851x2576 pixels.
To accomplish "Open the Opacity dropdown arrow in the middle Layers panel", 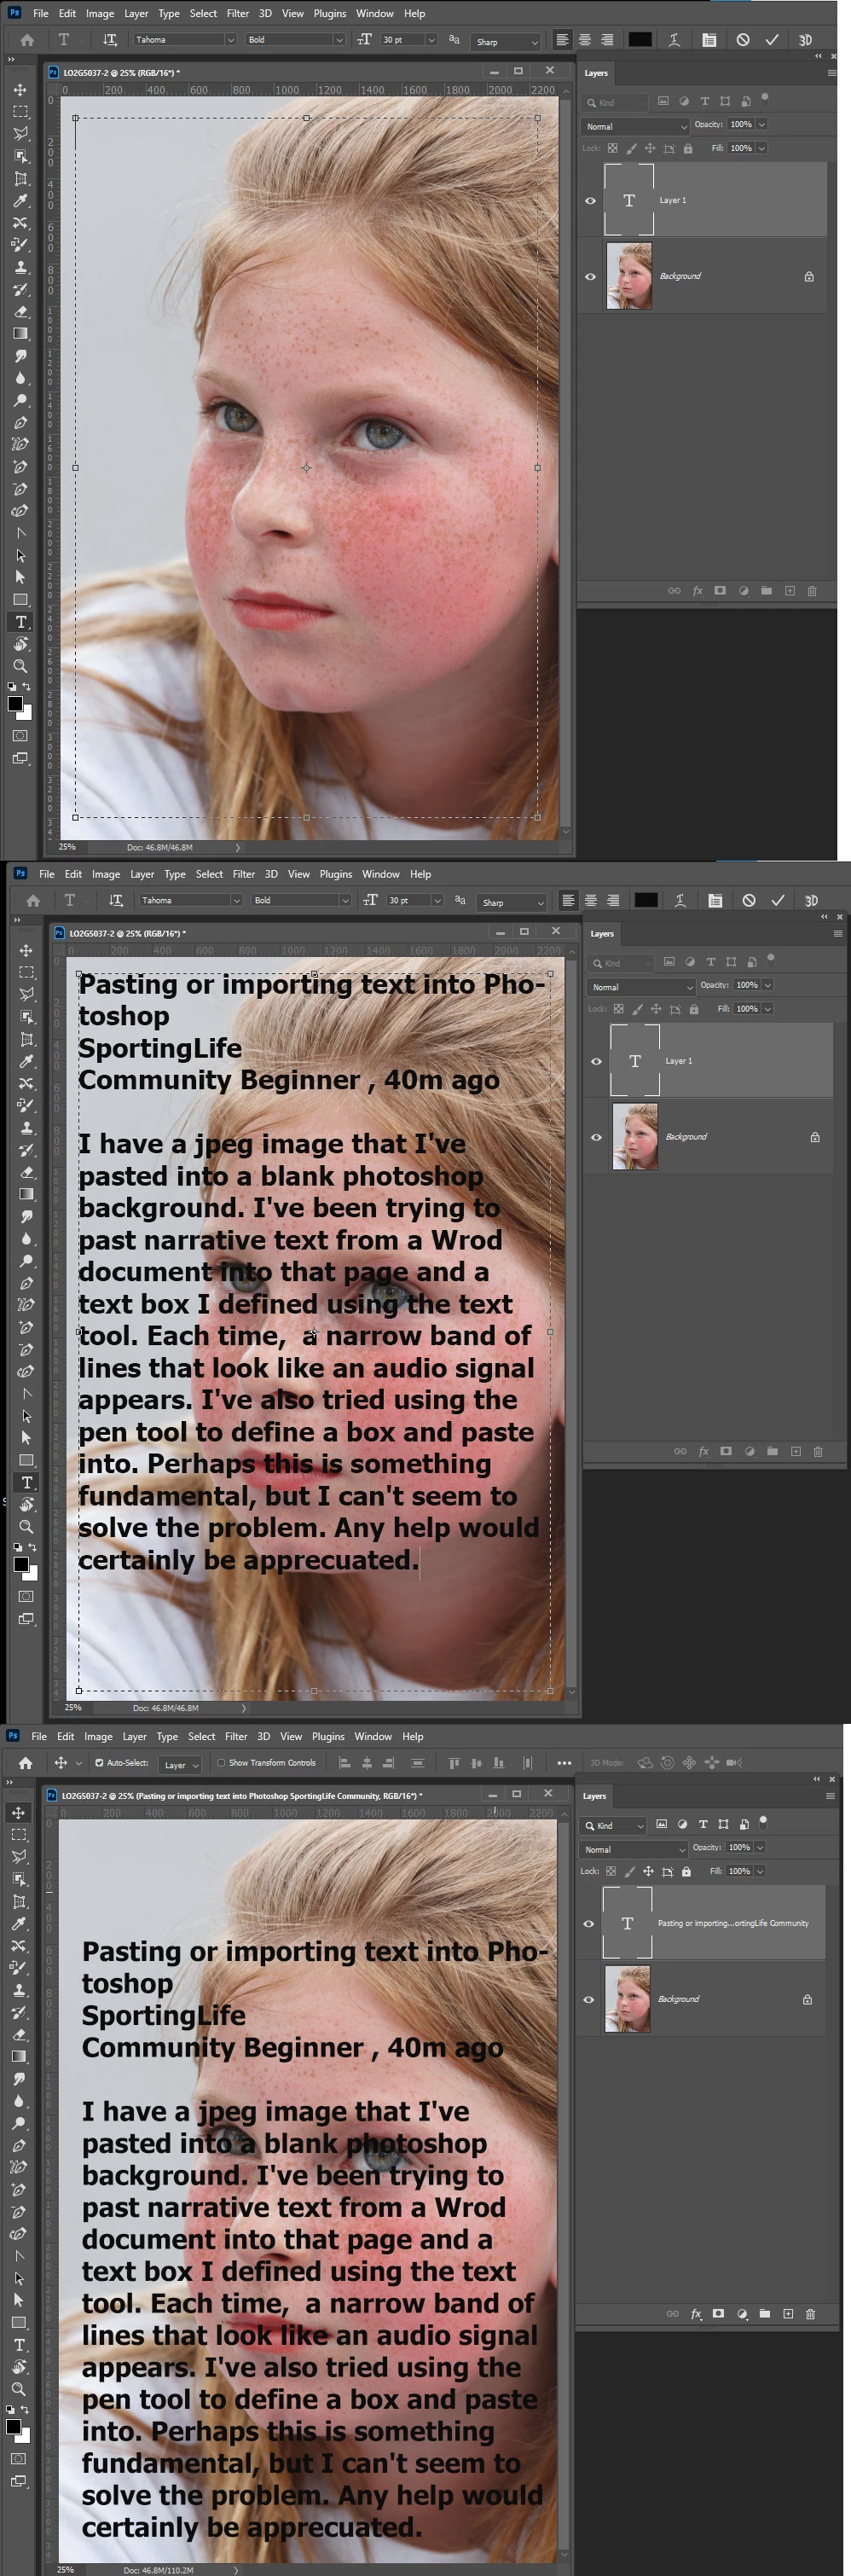I will click(768, 985).
